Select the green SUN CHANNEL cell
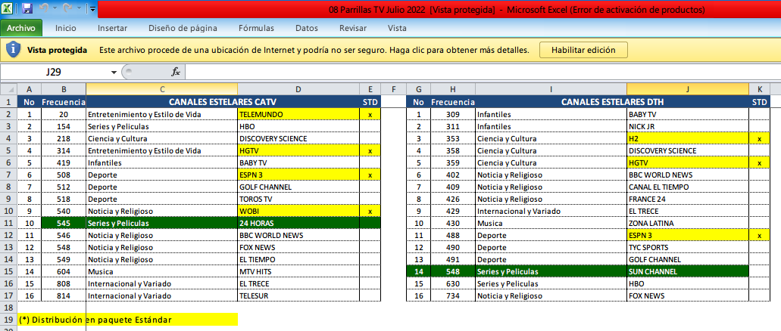 (688, 272)
